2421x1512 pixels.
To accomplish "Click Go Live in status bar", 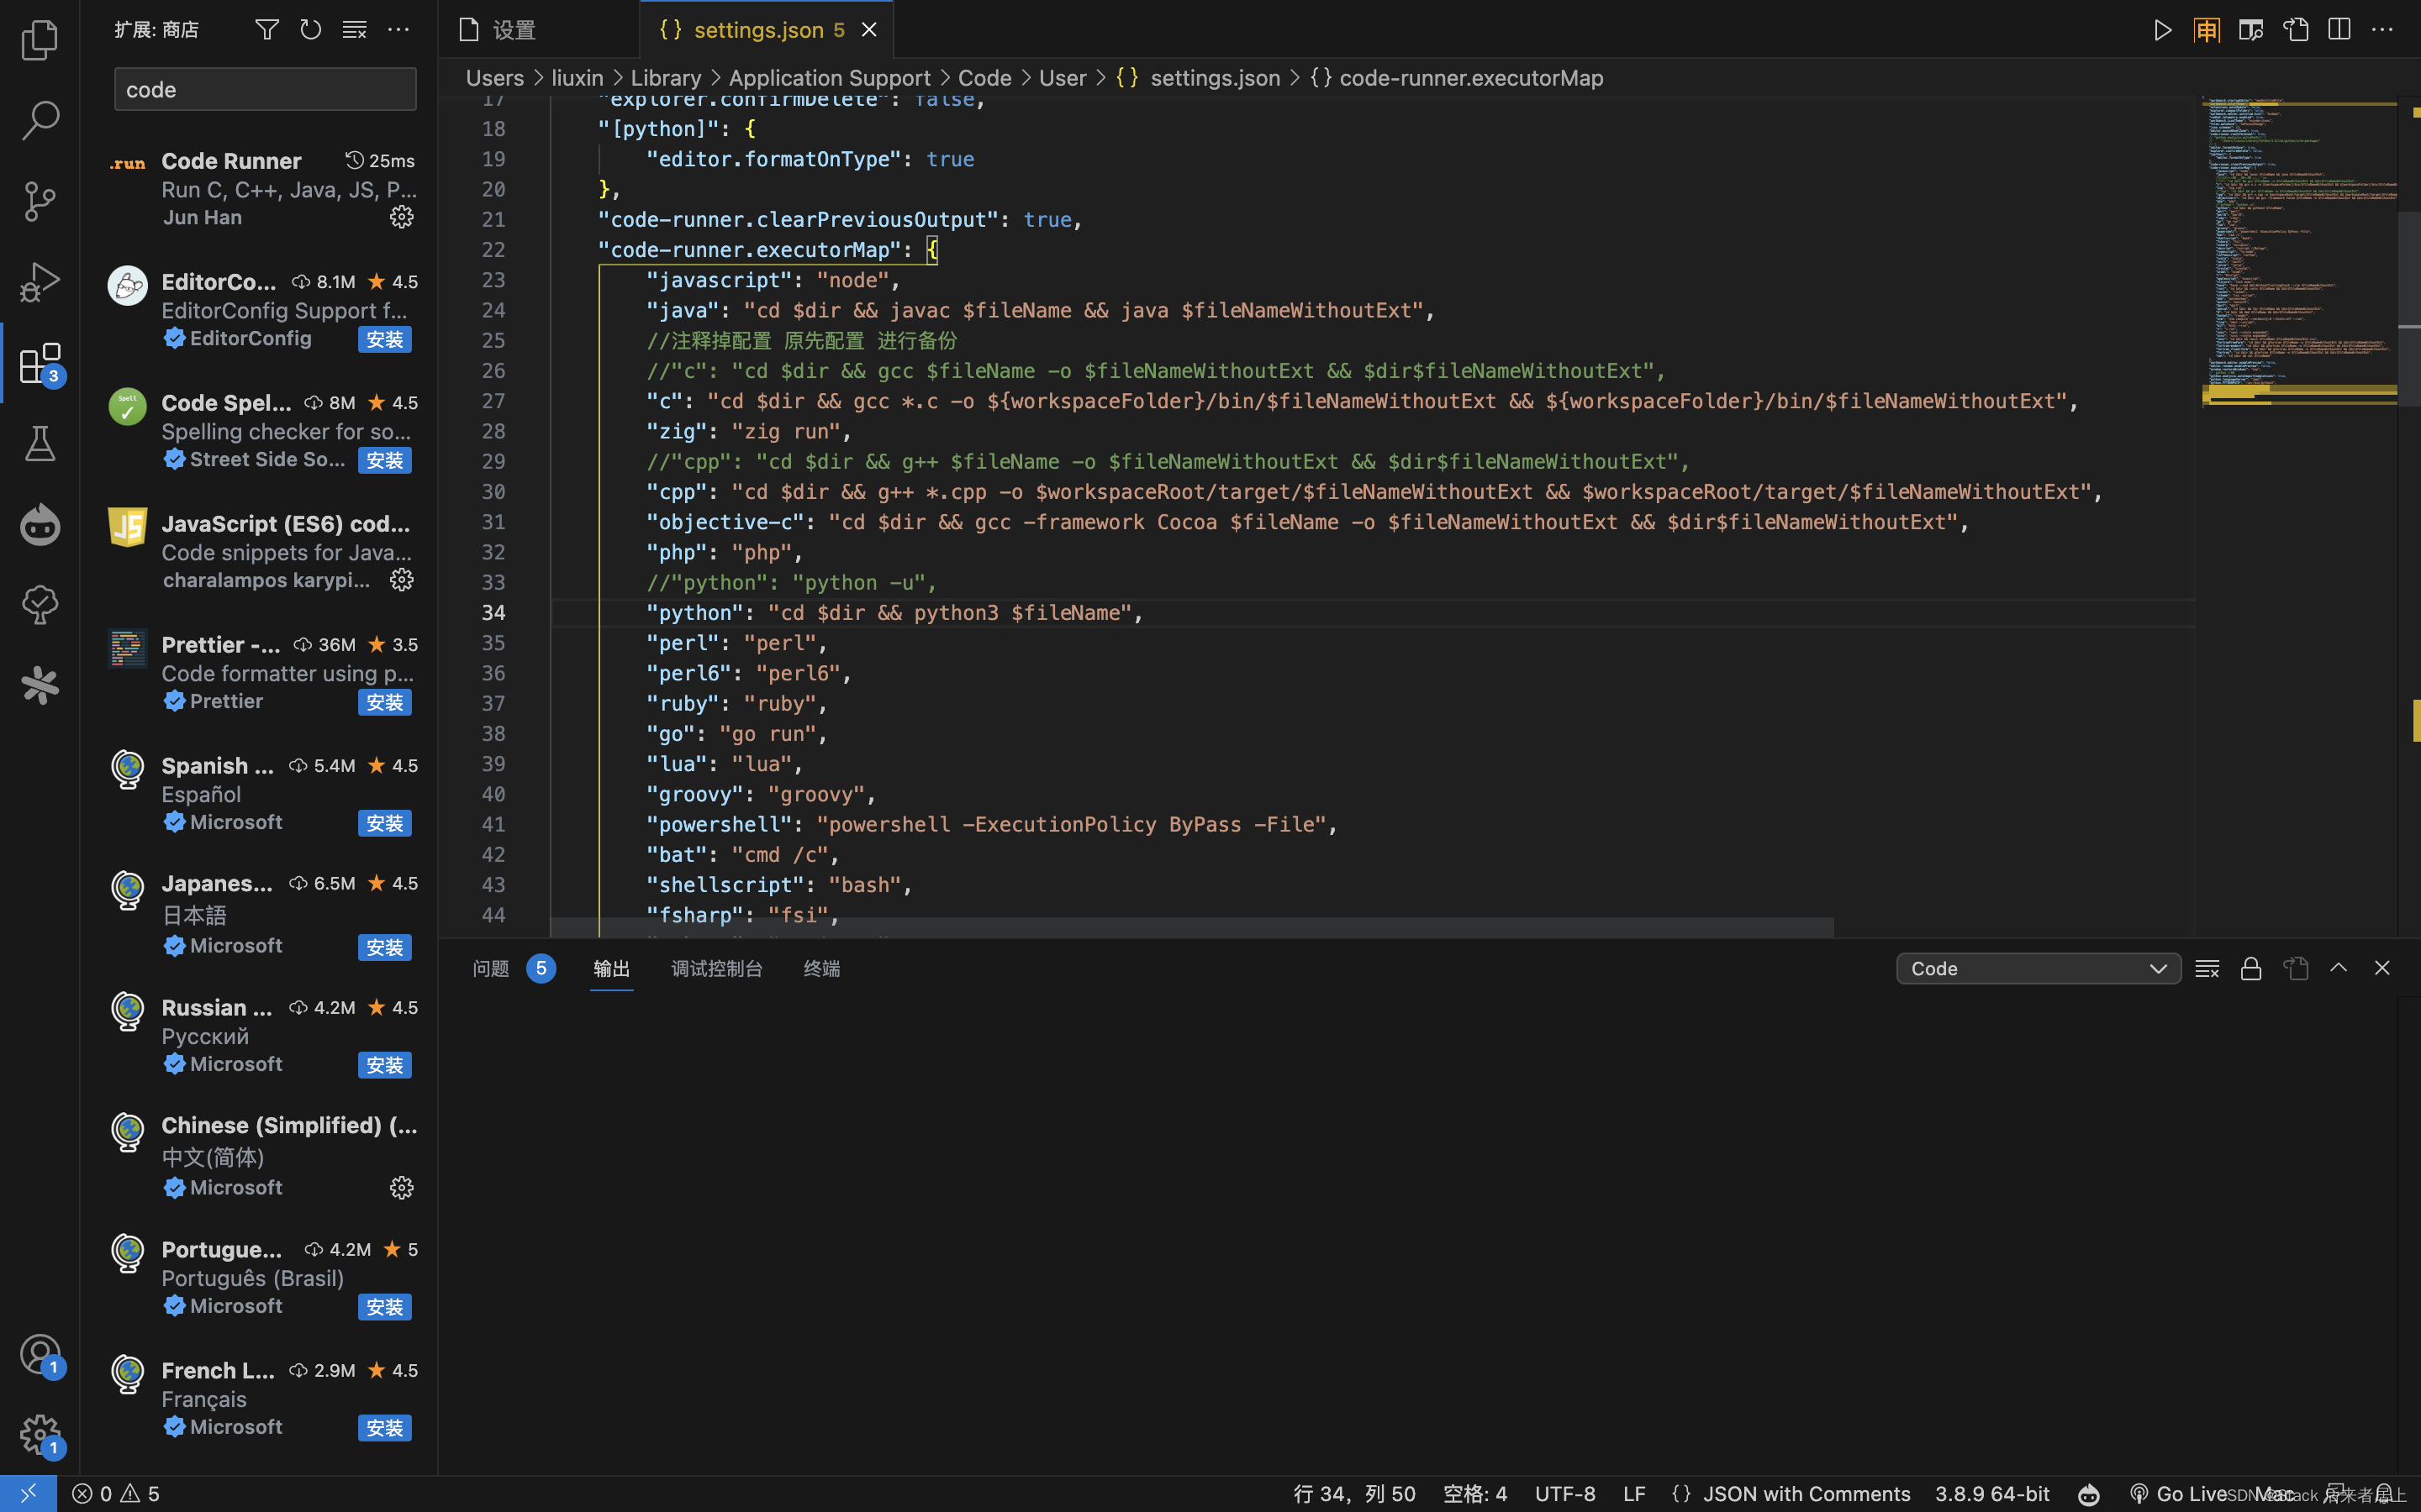I will point(2179,1493).
